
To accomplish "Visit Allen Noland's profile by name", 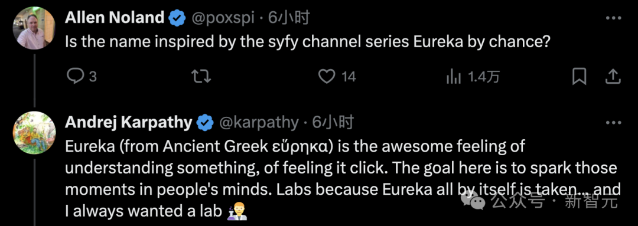I will point(115,18).
